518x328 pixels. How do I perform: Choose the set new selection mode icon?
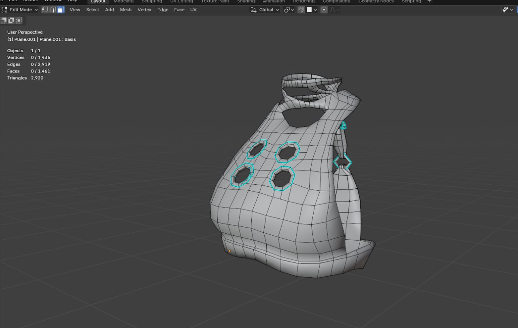[x=4, y=20]
